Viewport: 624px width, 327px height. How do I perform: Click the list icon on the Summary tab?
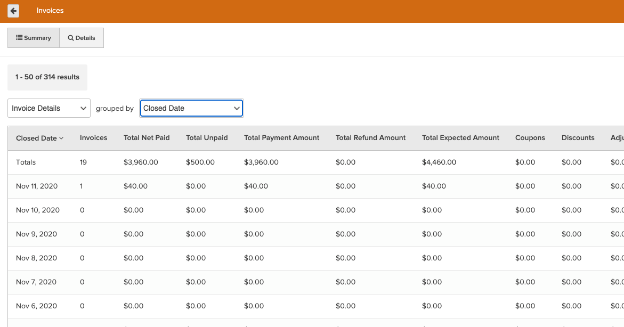[19, 37]
